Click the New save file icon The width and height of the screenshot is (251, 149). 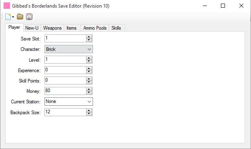8,17
